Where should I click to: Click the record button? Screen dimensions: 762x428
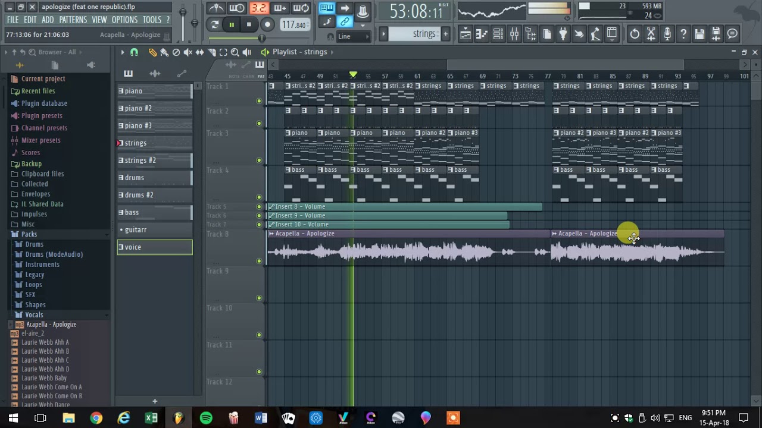pos(267,24)
